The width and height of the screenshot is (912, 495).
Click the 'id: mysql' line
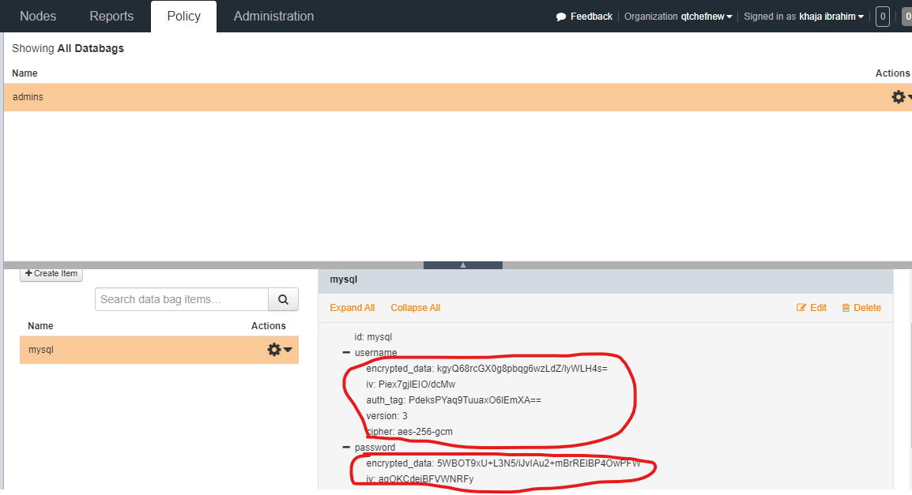[x=373, y=337]
